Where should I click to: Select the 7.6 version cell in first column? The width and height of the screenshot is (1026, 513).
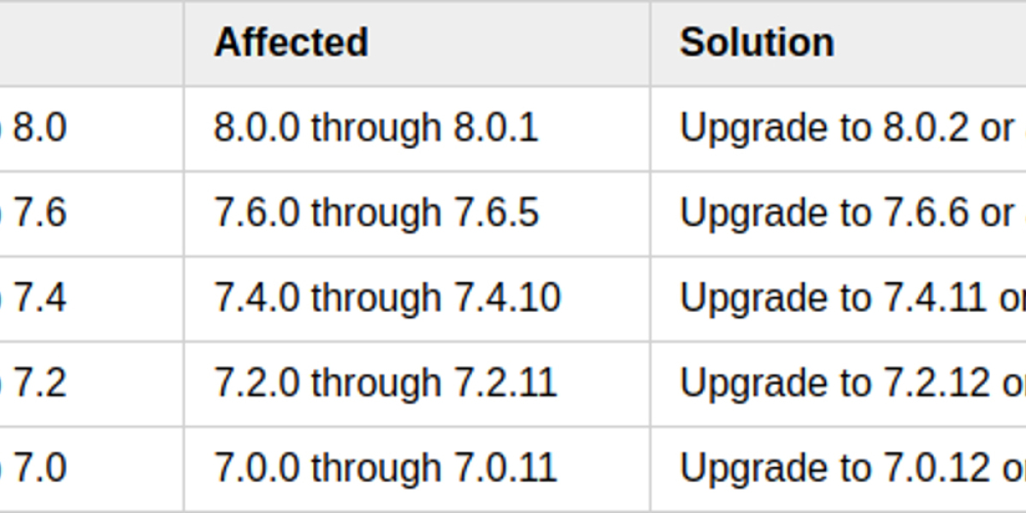coord(39,213)
